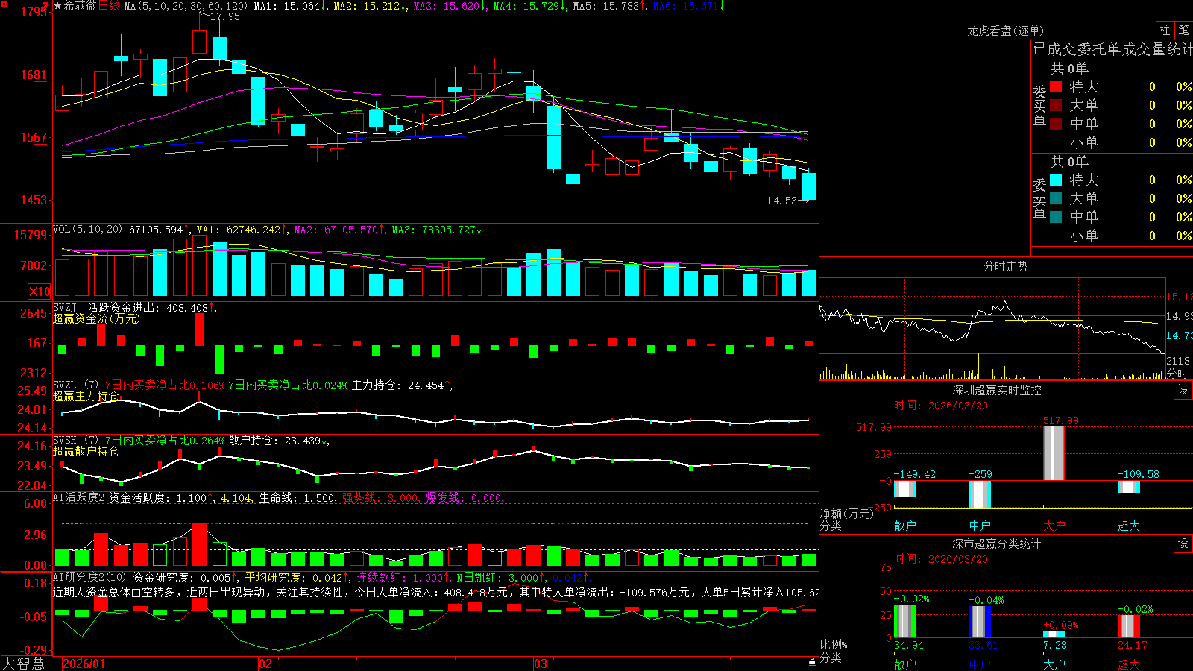The width and height of the screenshot is (1193, 671).
Task: Click the 17.95 high price label
Action: click(224, 16)
